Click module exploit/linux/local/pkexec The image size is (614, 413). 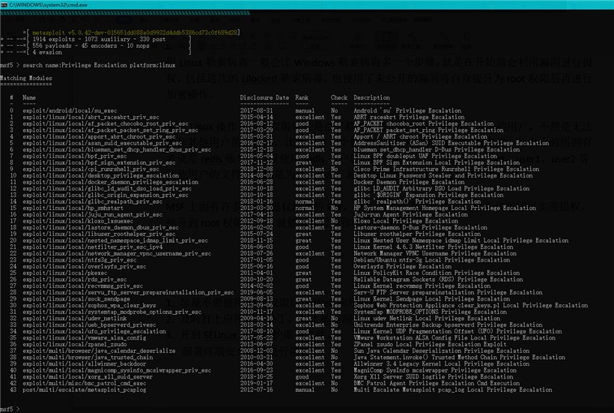click(64, 272)
